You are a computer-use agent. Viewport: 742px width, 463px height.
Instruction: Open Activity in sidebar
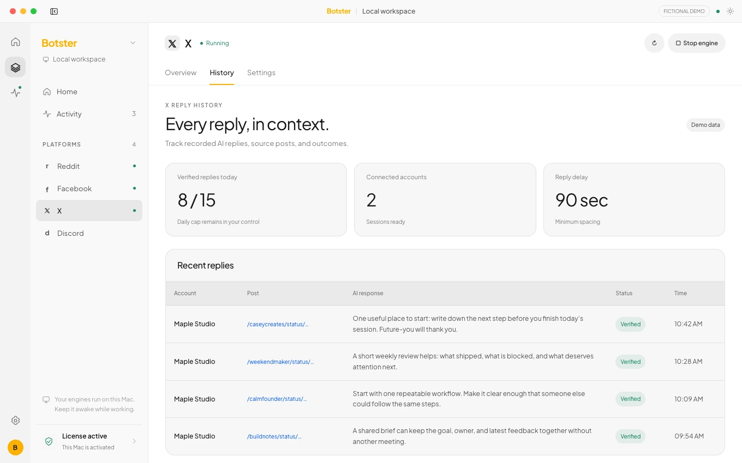(89, 114)
